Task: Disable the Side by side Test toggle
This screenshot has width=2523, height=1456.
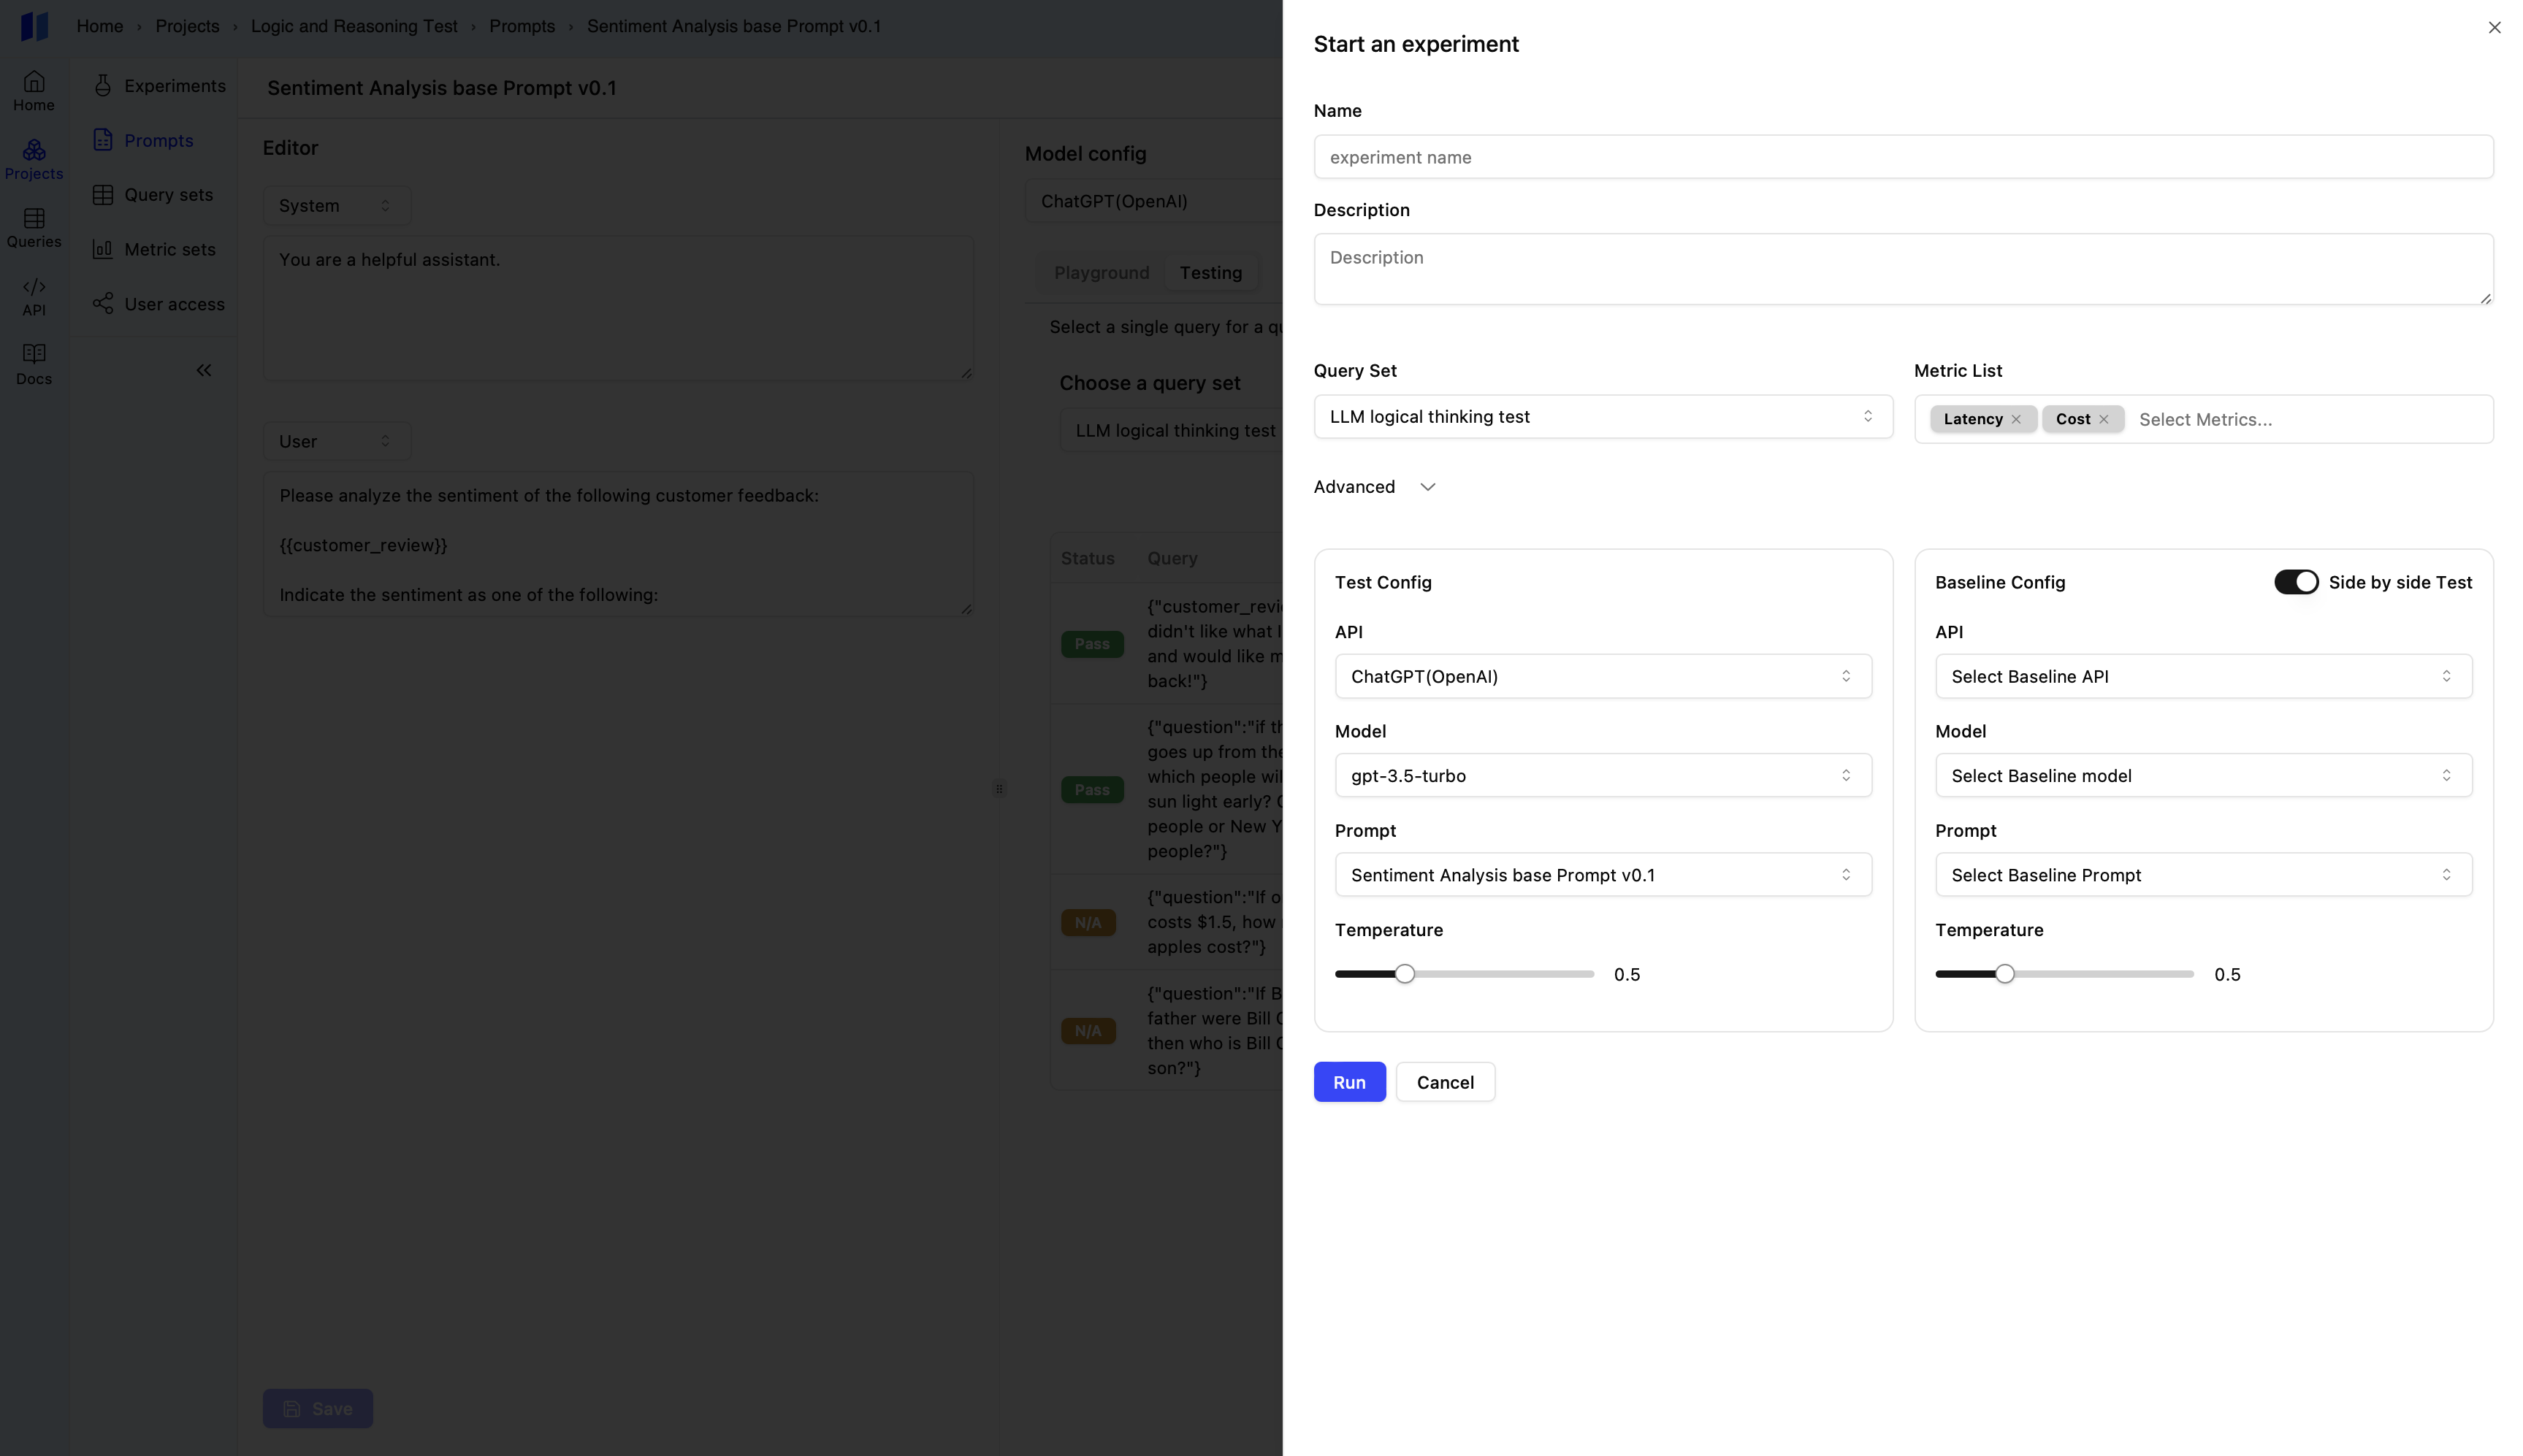Action: [x=2295, y=582]
